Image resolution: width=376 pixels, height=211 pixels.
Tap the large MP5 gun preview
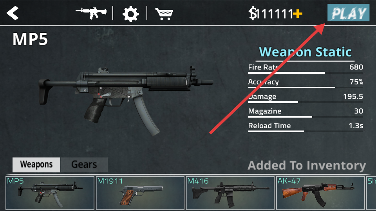pos(126,100)
